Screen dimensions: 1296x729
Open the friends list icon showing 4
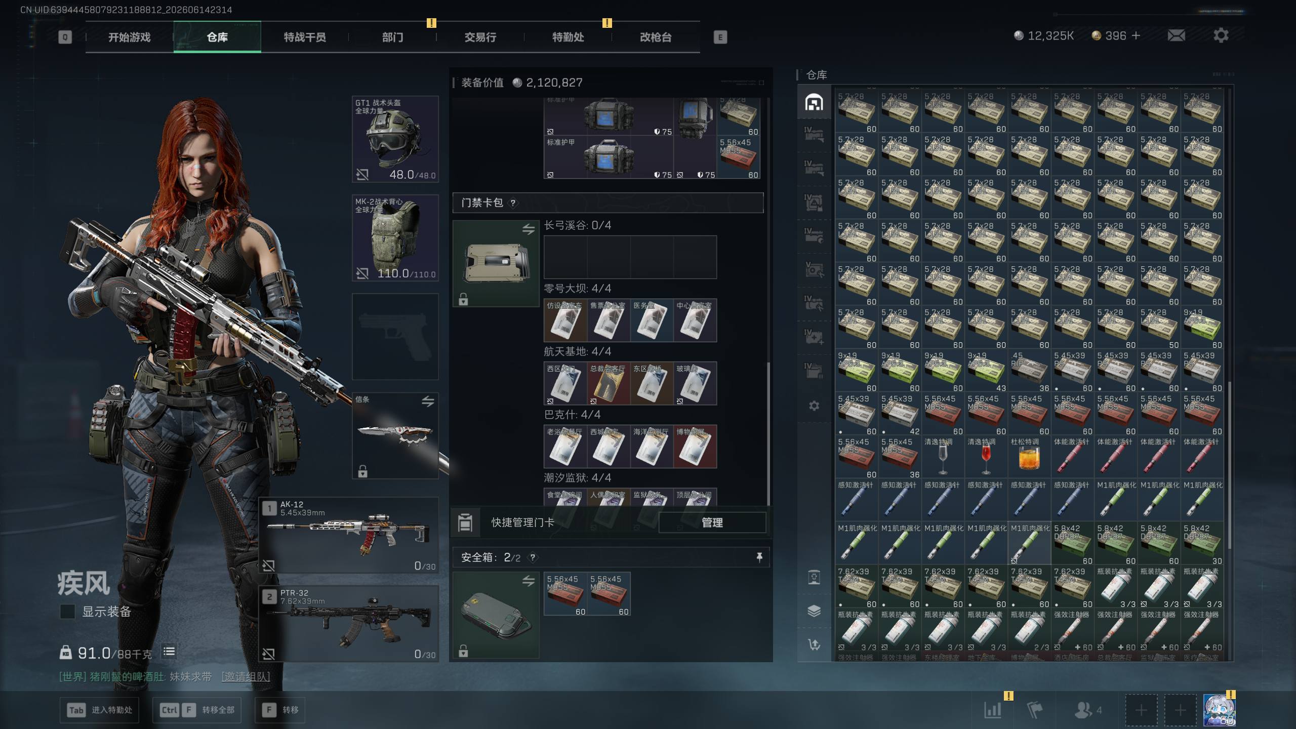point(1088,710)
